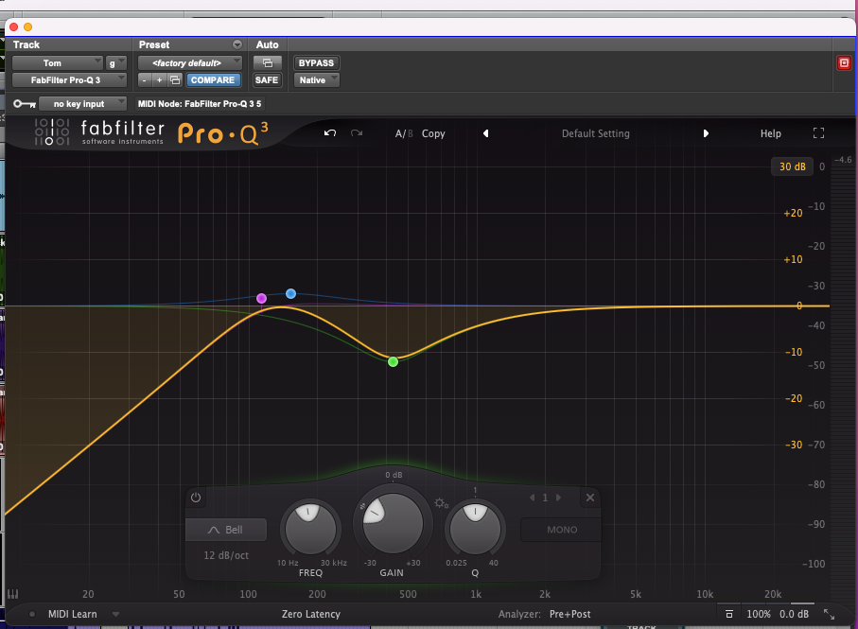Open the factory default preset list

[x=189, y=62]
